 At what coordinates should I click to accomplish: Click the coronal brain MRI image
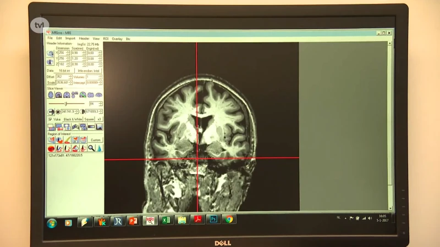[201, 127]
